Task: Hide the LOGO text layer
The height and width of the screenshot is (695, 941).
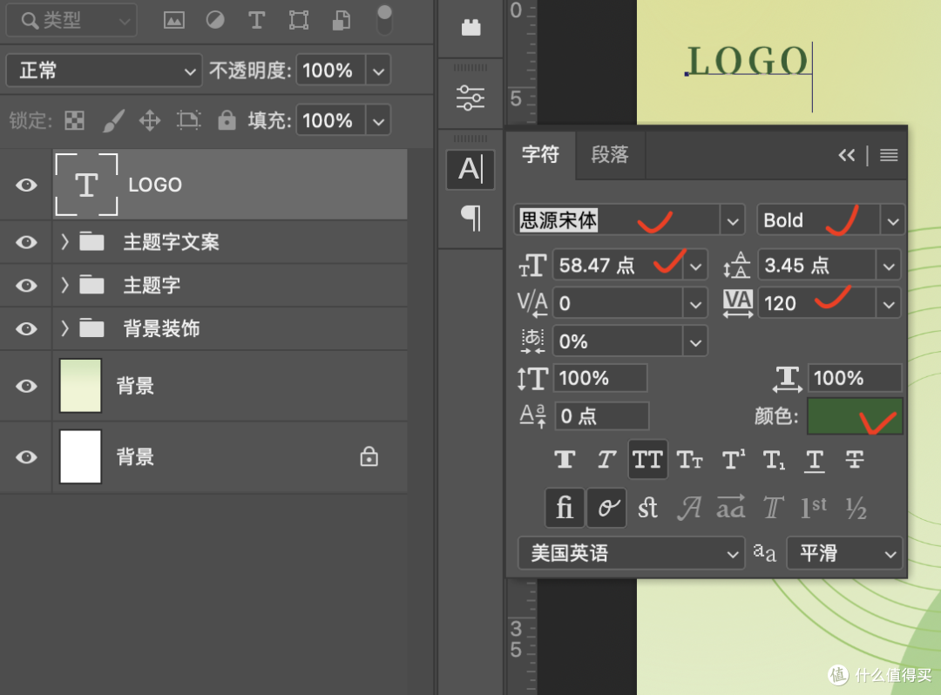Action: tap(26, 185)
